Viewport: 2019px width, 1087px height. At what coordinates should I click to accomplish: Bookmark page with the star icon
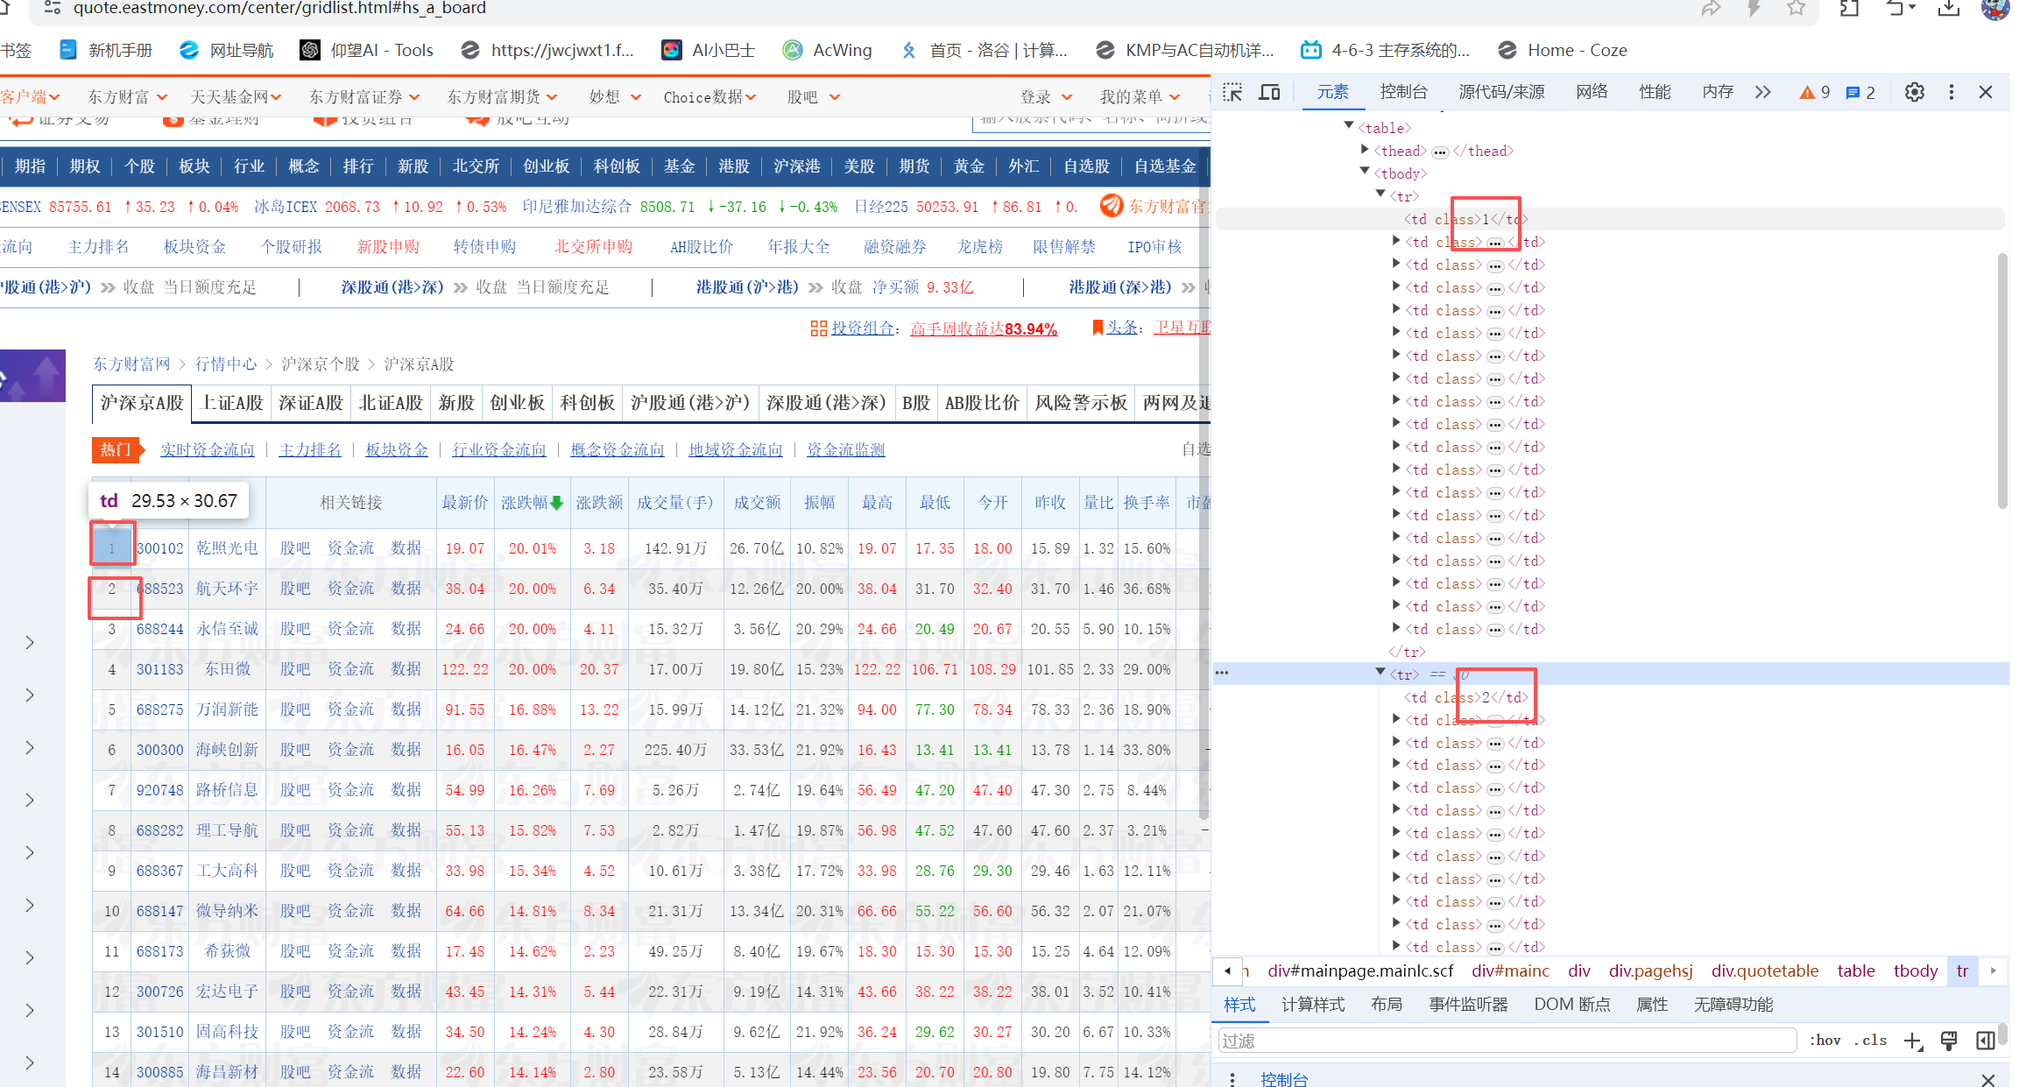click(1796, 9)
